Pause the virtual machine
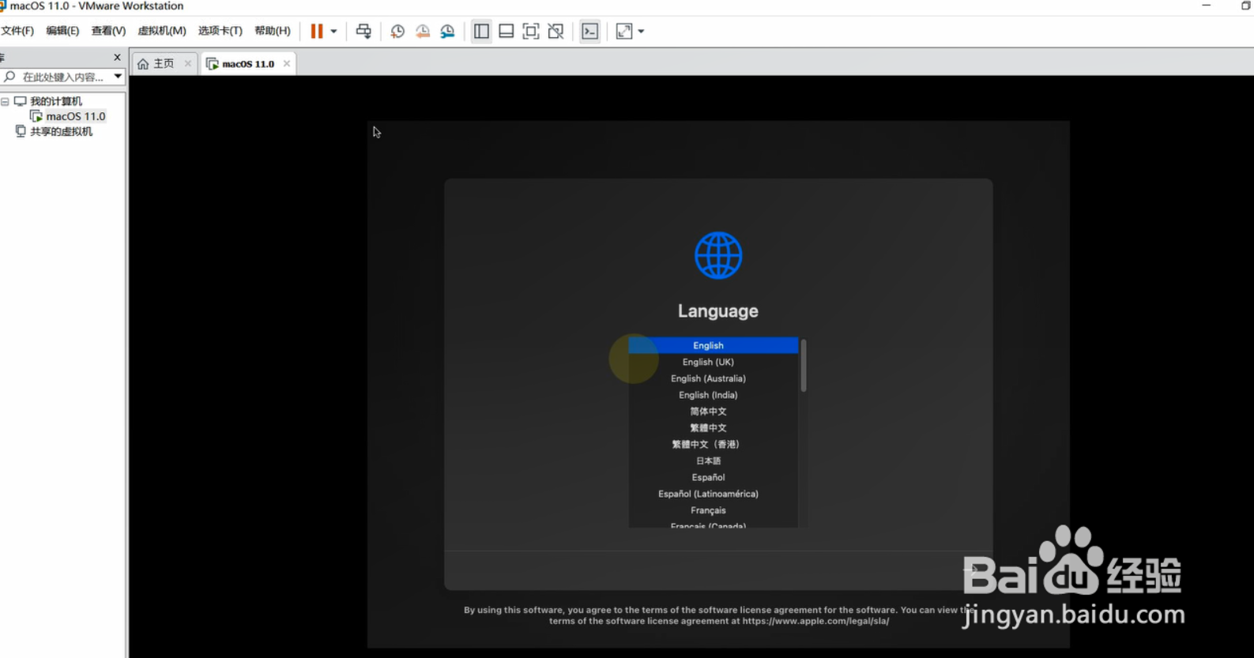Screen dimensions: 1254x658 317,31
